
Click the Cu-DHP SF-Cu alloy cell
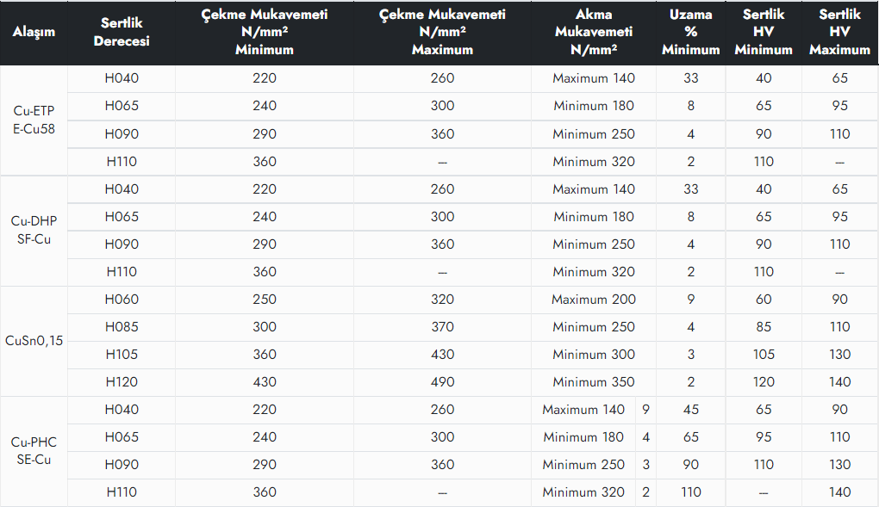tap(34, 230)
